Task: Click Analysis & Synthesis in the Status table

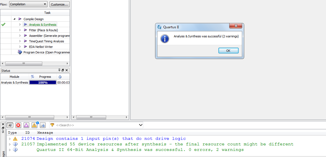Action: pos(14,83)
